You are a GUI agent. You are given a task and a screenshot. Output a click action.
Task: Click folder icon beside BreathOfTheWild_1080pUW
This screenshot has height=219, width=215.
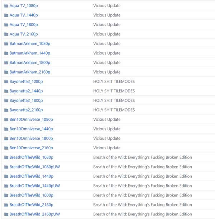click(x=6, y=167)
